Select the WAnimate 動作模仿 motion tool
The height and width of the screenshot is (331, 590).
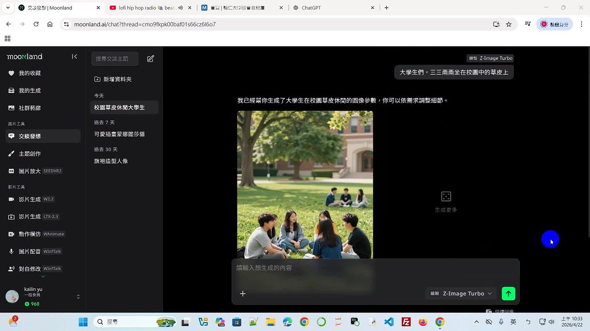tap(35, 234)
